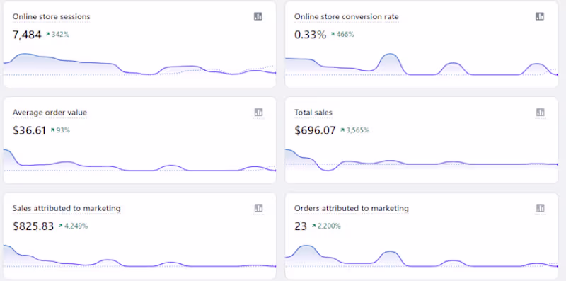Select the $696.07 total sales value
The width and height of the screenshot is (566, 281).
click(x=315, y=130)
